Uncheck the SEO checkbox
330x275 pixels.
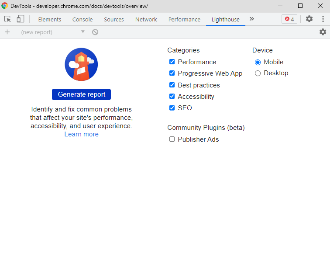pos(172,108)
